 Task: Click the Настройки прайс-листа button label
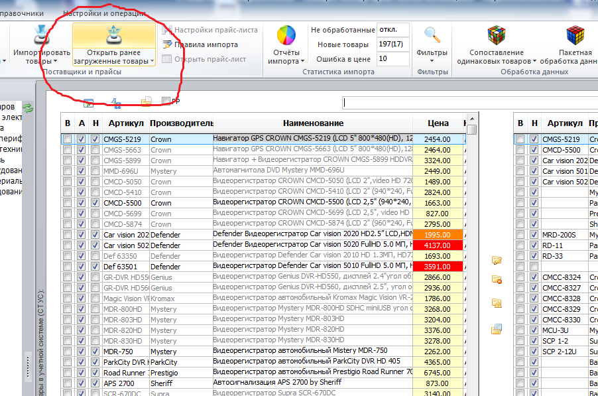216,30
